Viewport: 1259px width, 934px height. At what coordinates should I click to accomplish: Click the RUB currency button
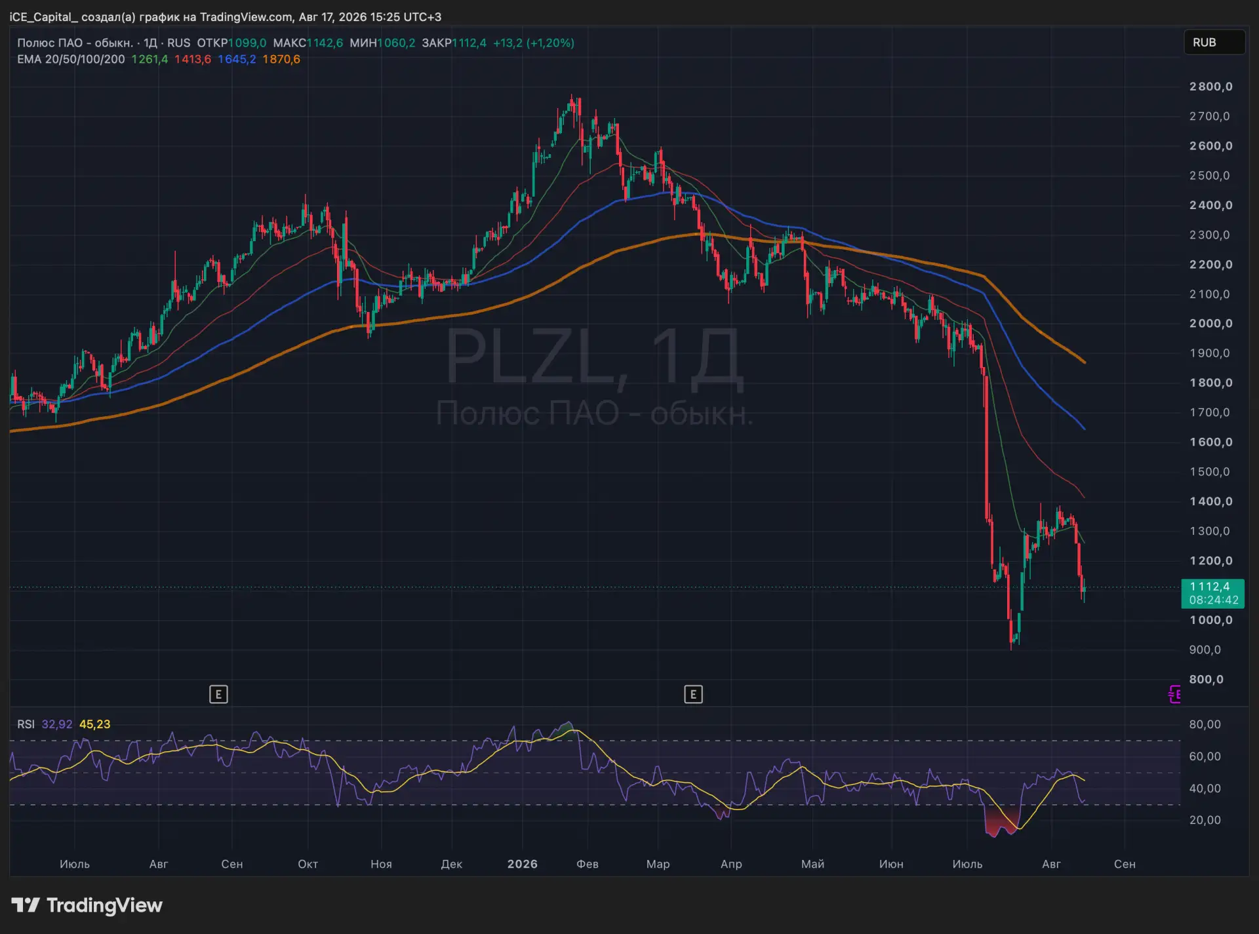pyautogui.click(x=1214, y=43)
